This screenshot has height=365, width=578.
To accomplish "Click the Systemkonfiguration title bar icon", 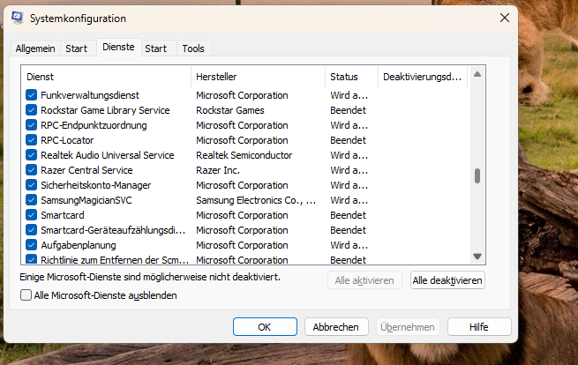I will point(18,18).
